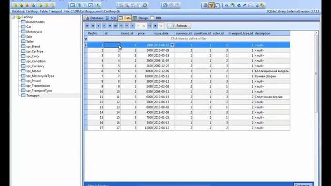Click the Refresh button
This screenshot has height=186, width=331.
(x=179, y=26)
